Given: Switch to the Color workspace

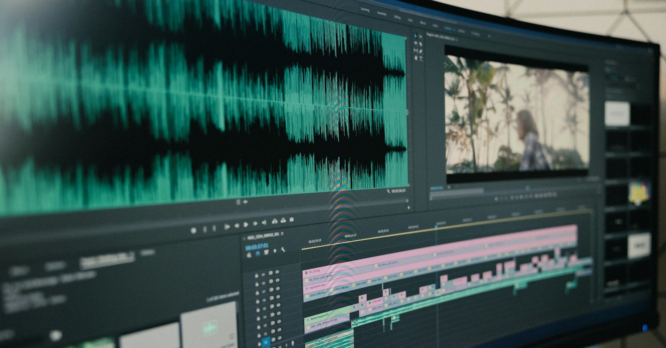Looking at the screenshot, I should coord(410,20).
